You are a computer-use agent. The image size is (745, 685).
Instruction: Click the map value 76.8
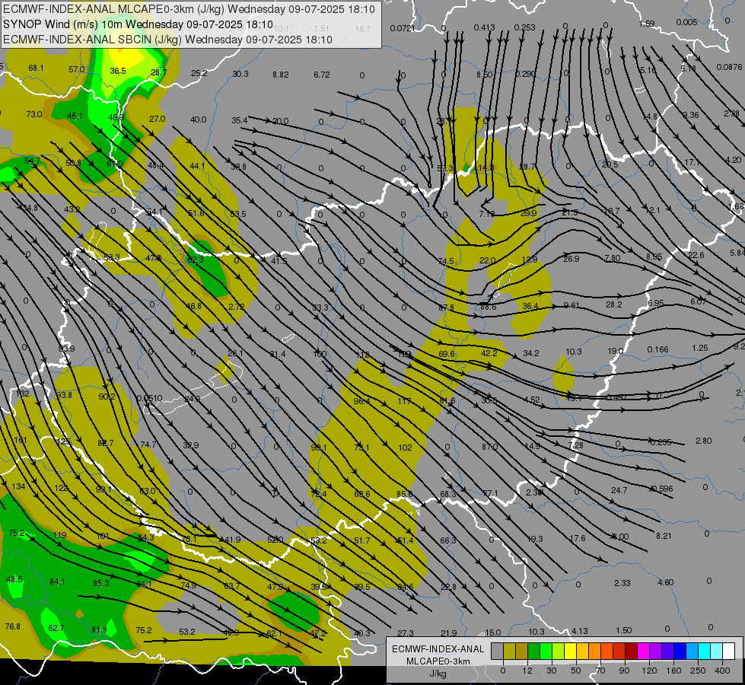tap(12, 626)
